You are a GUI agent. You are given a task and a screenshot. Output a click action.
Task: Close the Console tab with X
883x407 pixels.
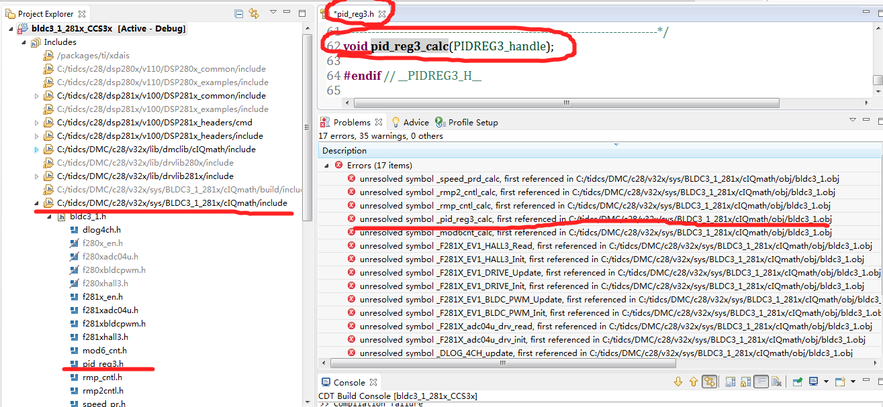[x=374, y=382]
